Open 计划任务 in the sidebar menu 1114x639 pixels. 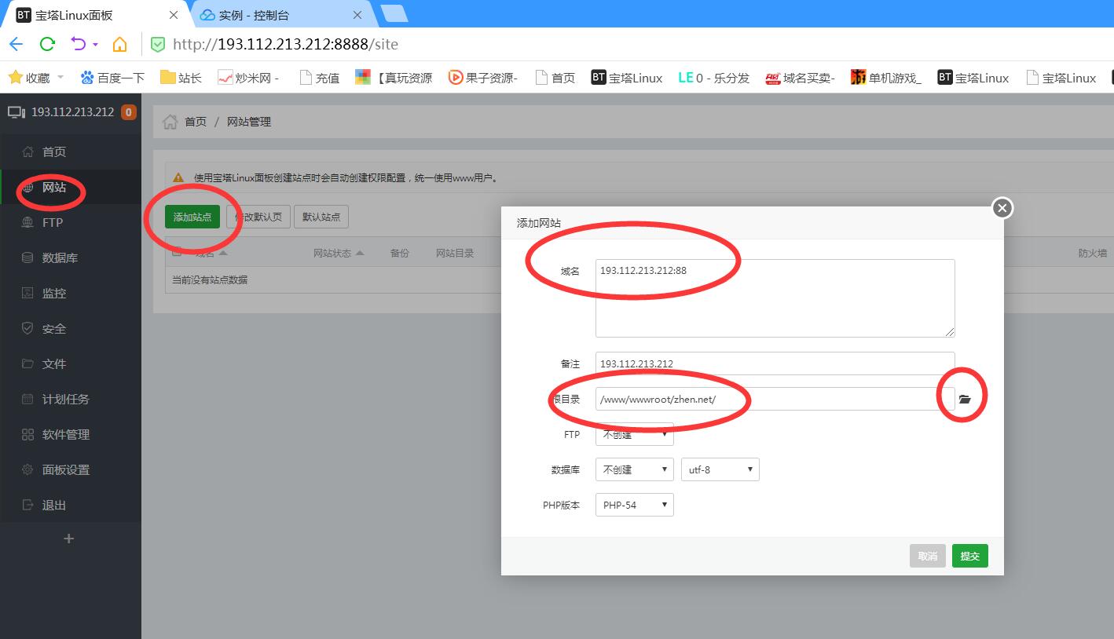(65, 399)
